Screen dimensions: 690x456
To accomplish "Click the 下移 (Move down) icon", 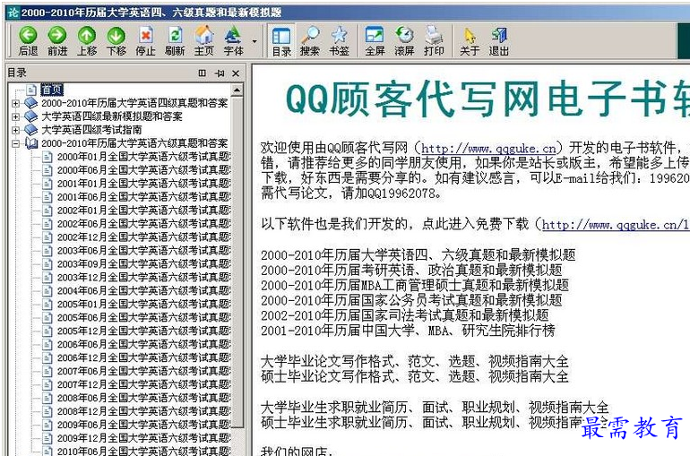I will 116,41.
